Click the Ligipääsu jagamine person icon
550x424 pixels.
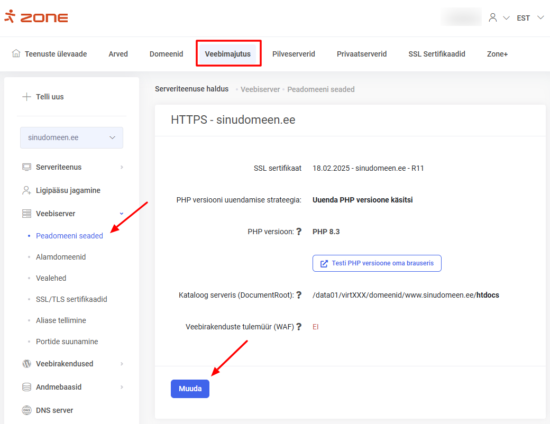pos(26,190)
